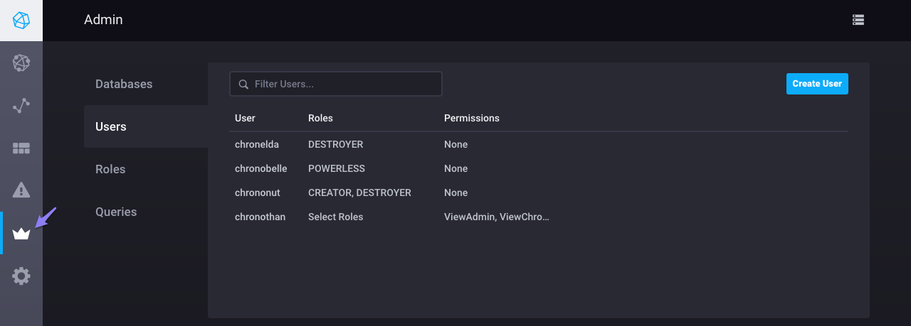Select the Users tab
The image size is (911, 326).
pyautogui.click(x=111, y=126)
